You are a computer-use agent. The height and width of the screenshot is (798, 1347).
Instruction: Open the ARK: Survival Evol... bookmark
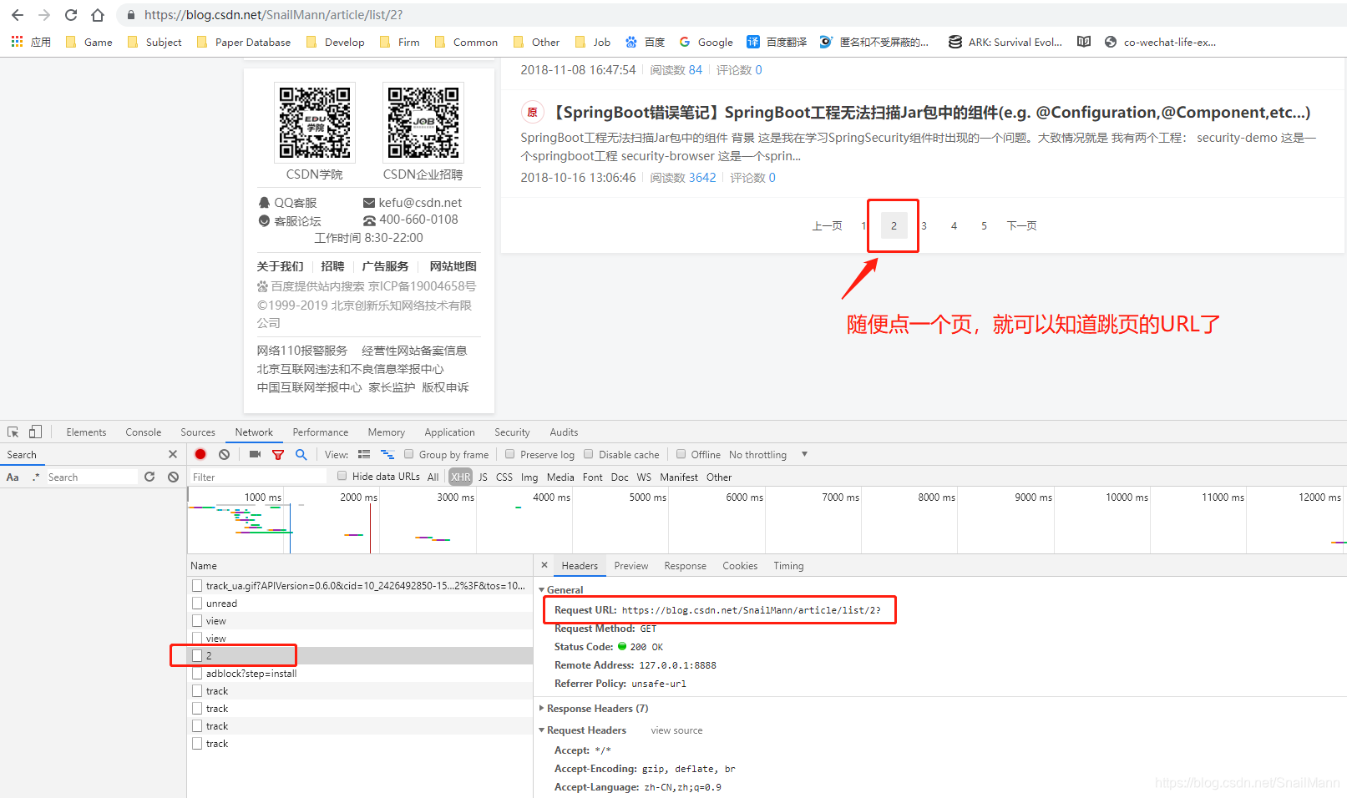pyautogui.click(x=1005, y=42)
